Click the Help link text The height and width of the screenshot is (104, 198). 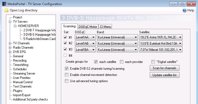[x=191, y=10]
